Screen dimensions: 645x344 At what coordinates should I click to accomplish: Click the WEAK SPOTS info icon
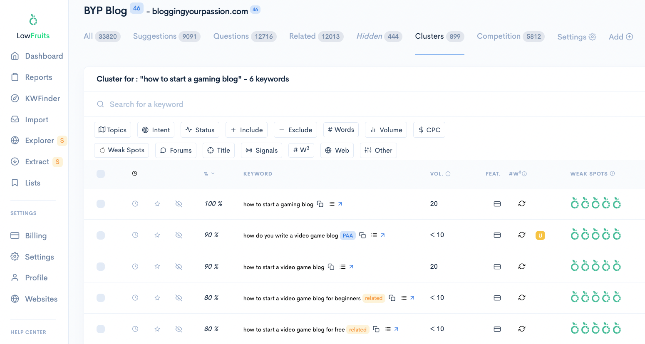point(613,173)
